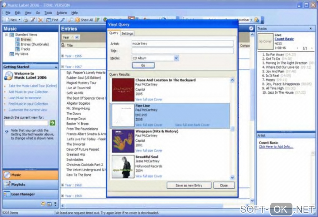Click the Go button in Vinyl Query
The height and width of the screenshot is (217, 318).
143,66
